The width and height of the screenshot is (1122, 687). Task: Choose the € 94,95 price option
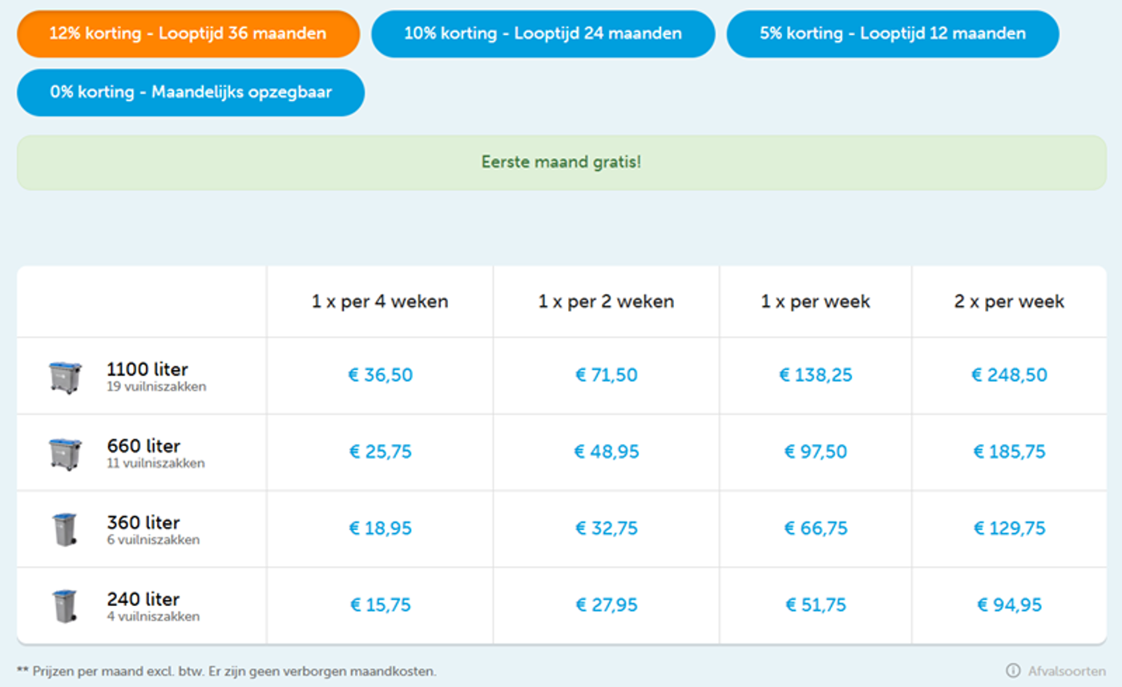1007,605
